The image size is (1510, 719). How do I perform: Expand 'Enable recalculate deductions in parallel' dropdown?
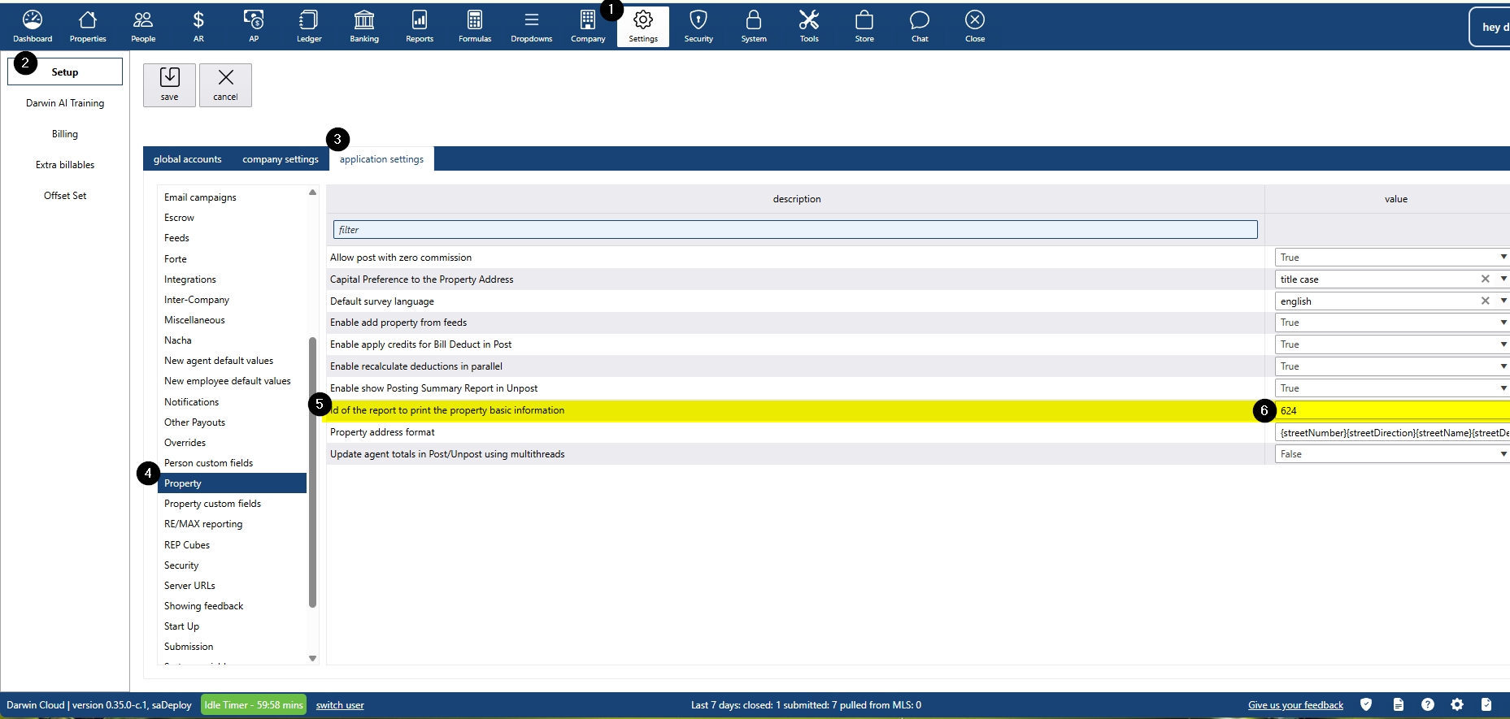click(x=1503, y=366)
